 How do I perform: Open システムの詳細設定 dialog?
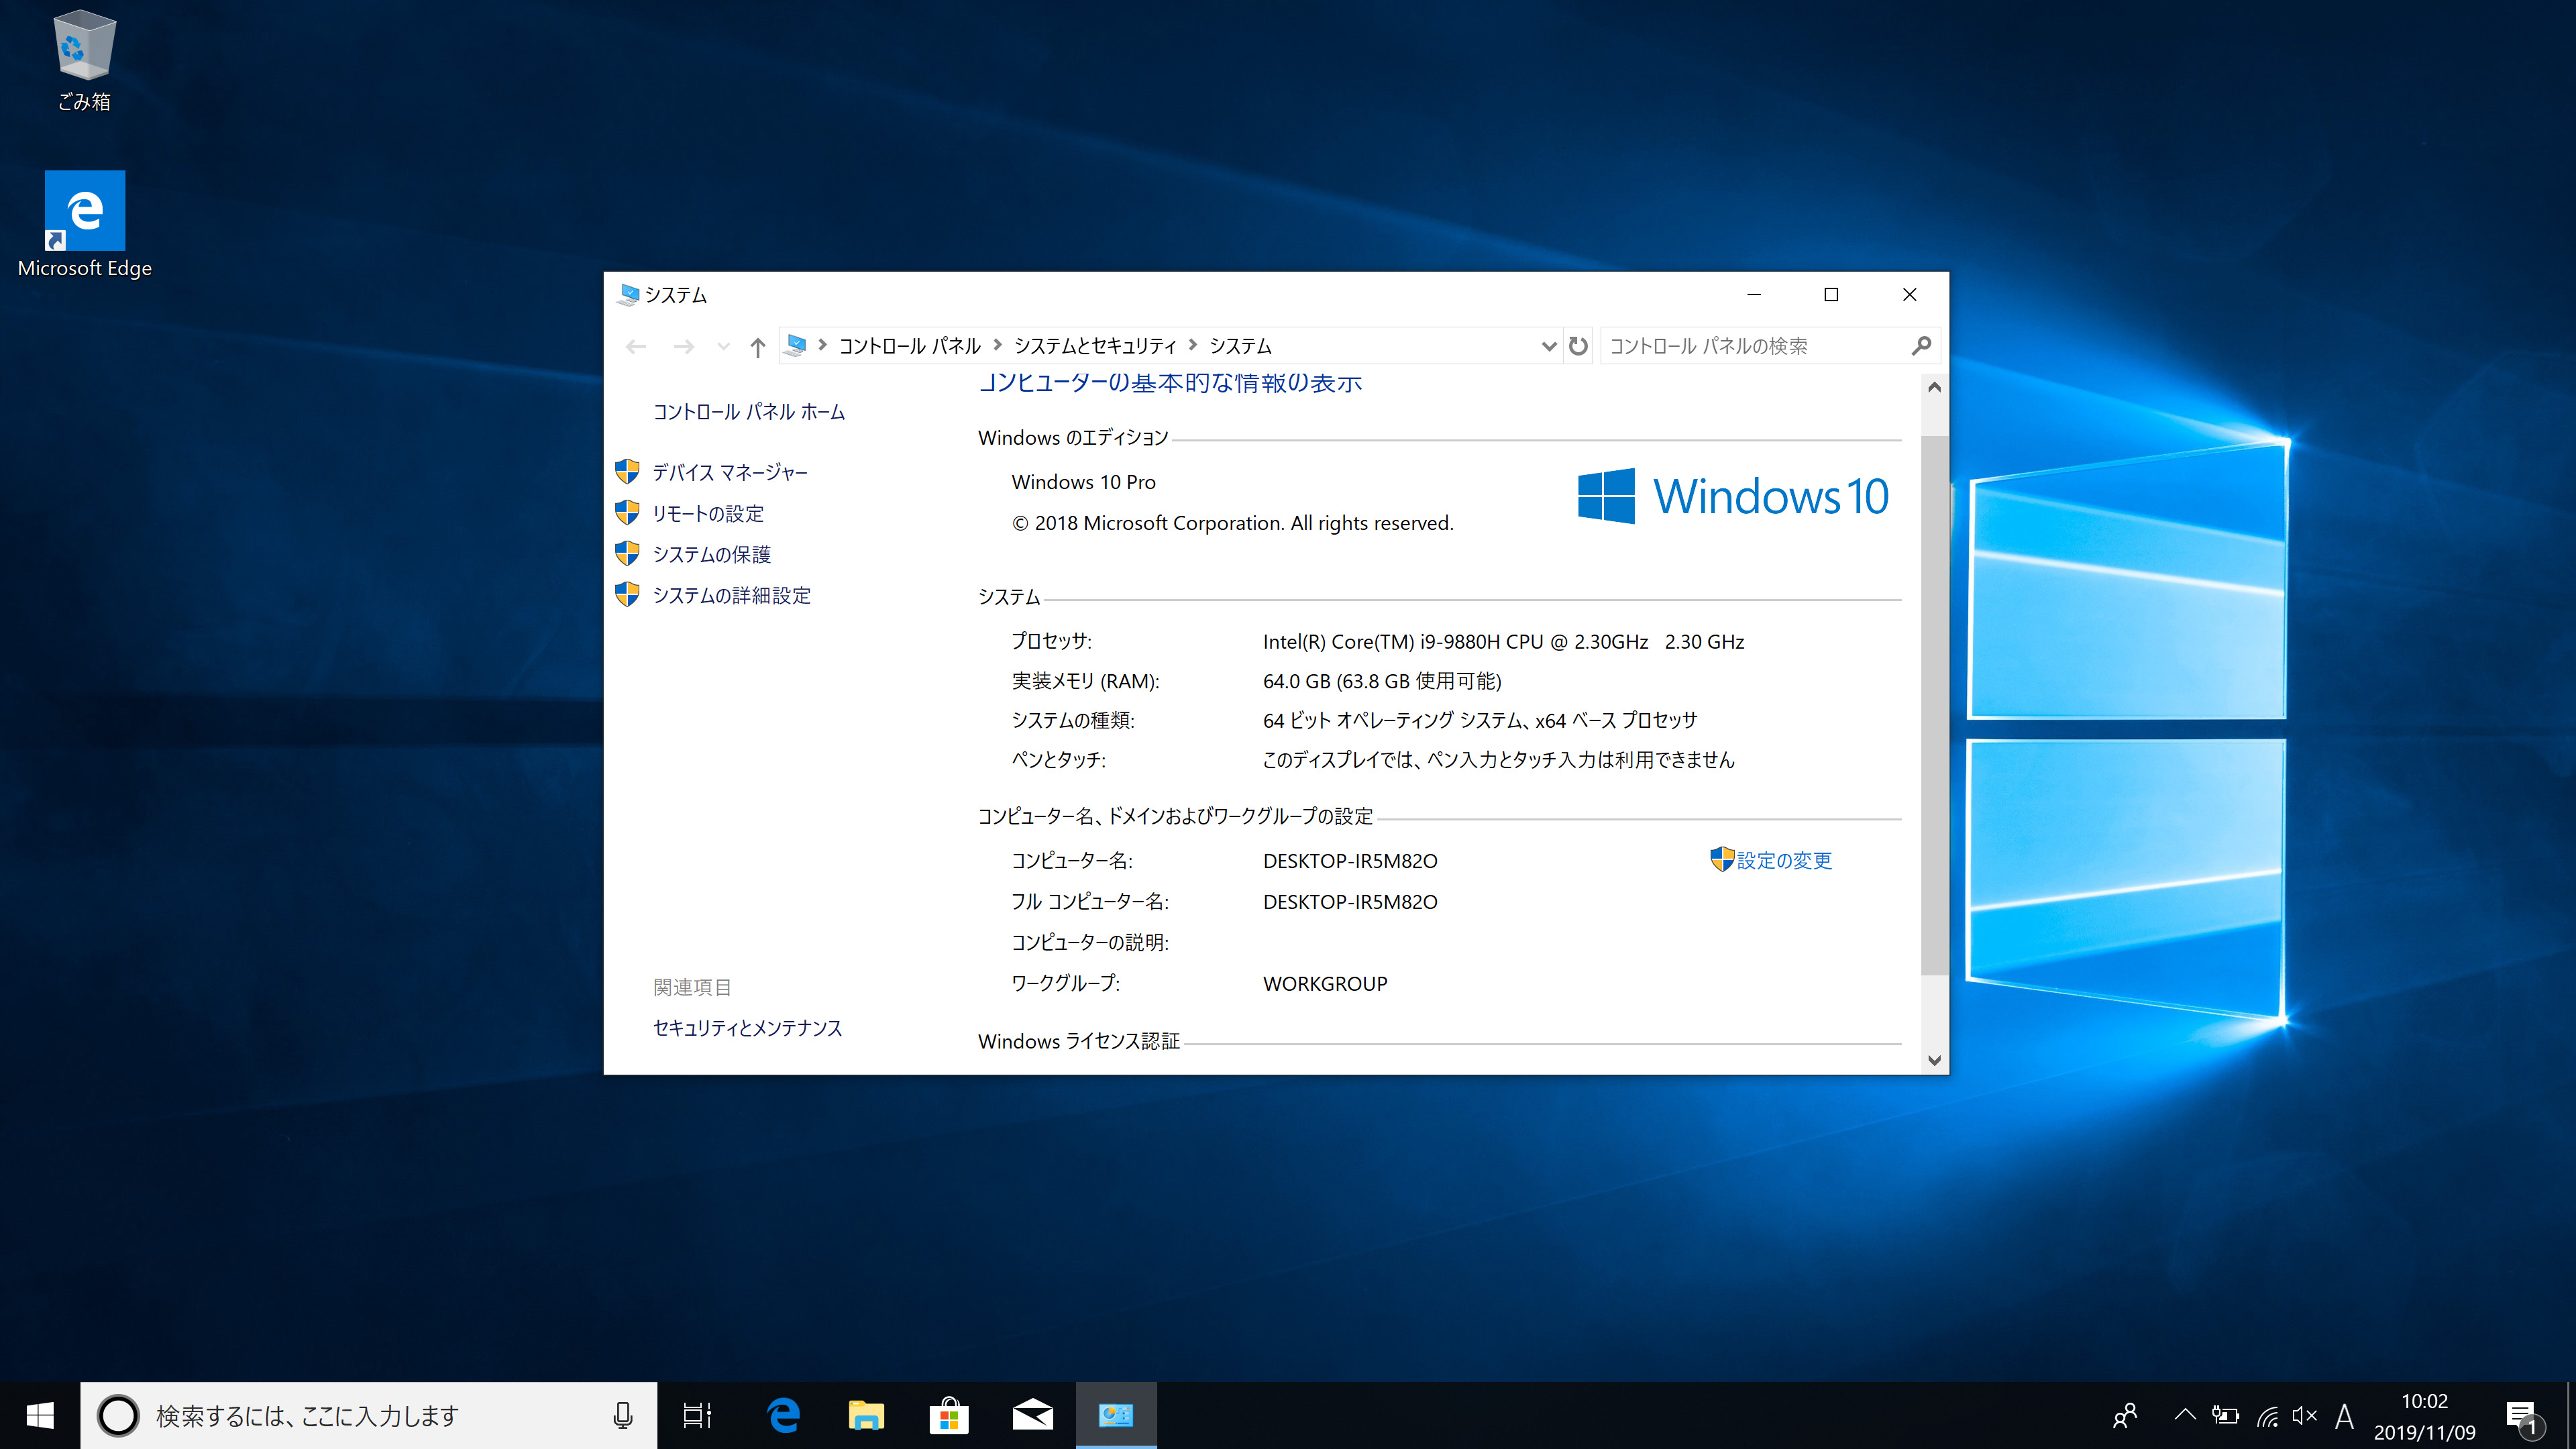(x=731, y=595)
